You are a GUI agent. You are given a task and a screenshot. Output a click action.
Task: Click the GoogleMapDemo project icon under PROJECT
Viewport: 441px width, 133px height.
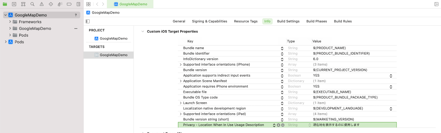pyautogui.click(x=96, y=39)
